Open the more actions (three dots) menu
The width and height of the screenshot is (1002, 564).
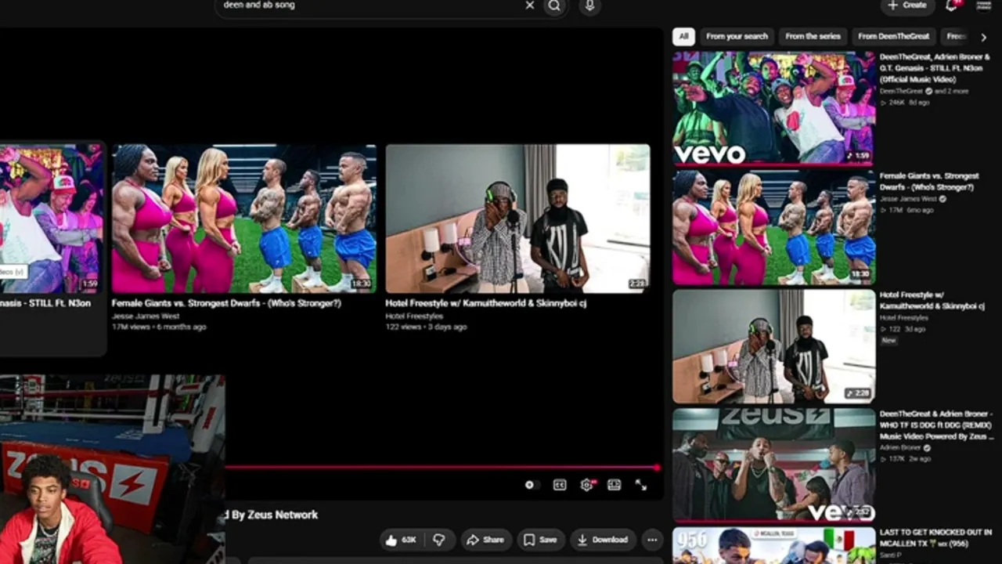pos(652,540)
